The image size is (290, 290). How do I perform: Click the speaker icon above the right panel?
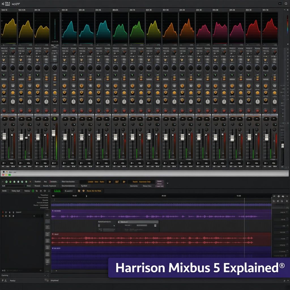pos(283,196)
